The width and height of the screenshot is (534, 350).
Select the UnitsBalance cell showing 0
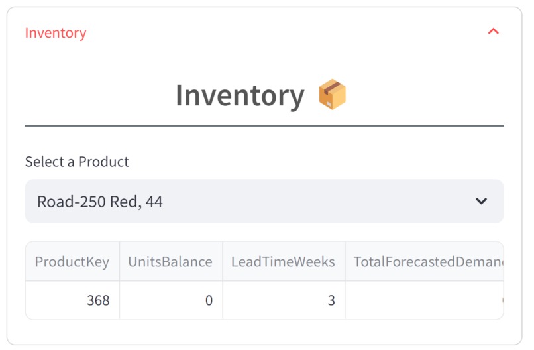tap(171, 300)
